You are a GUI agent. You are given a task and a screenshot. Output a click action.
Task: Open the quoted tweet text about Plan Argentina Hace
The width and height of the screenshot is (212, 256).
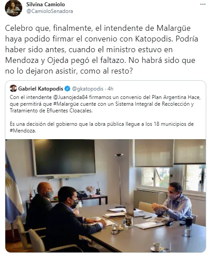[105, 104]
